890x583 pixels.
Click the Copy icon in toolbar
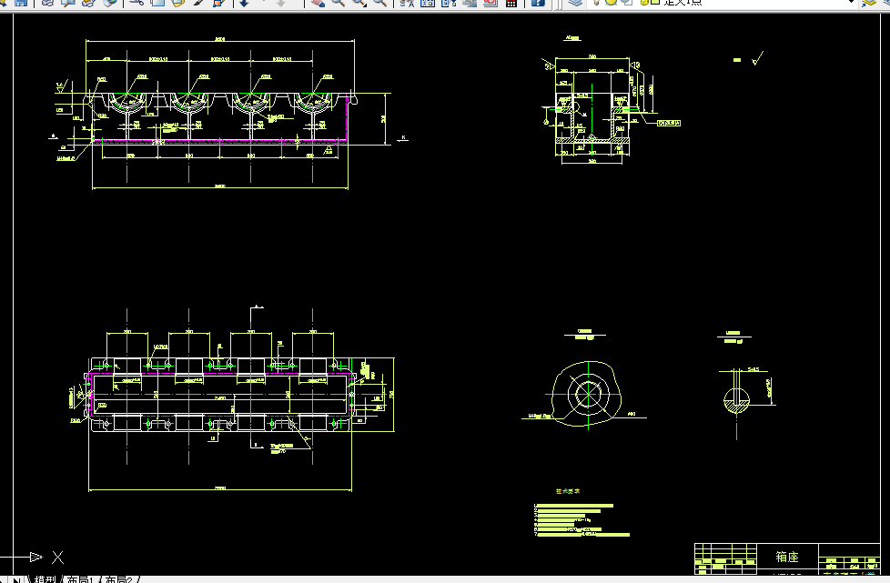tap(157, 2)
